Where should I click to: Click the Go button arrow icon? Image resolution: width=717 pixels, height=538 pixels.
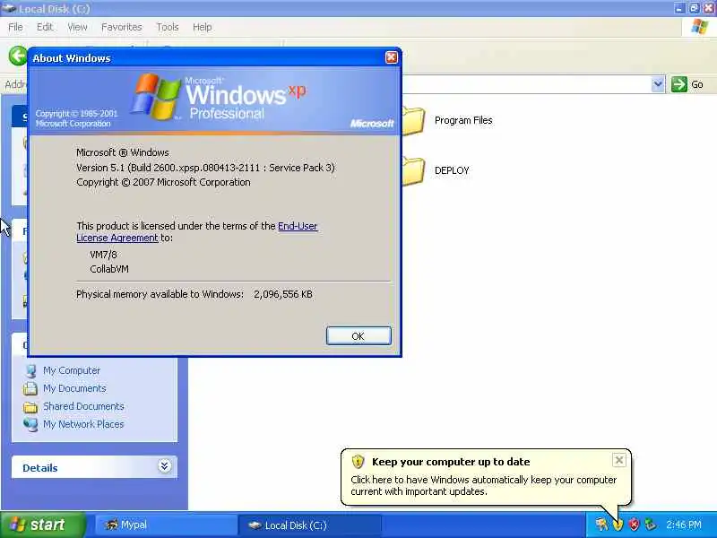(x=679, y=84)
